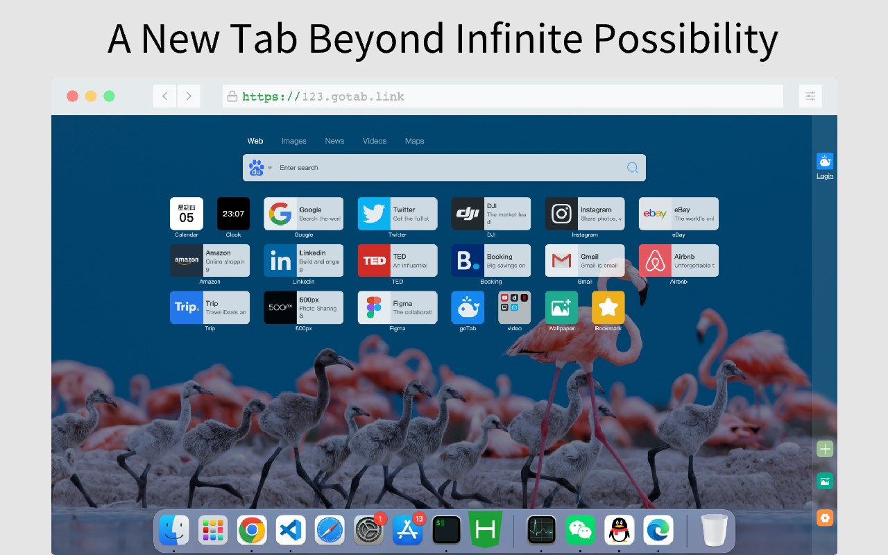Select the Web search tab
The width and height of the screenshot is (888, 555).
tap(255, 141)
